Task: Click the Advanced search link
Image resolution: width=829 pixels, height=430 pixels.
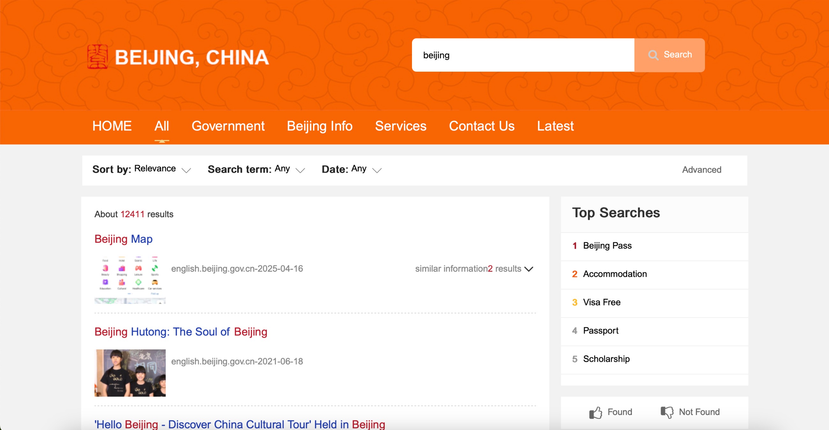Action: pyautogui.click(x=701, y=170)
